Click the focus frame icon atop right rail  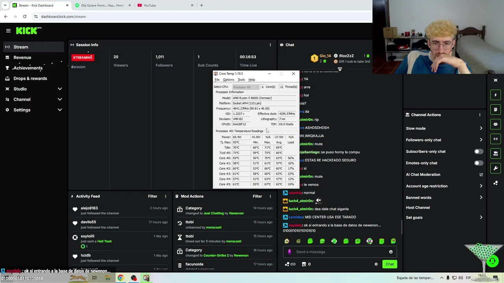(x=495, y=80)
